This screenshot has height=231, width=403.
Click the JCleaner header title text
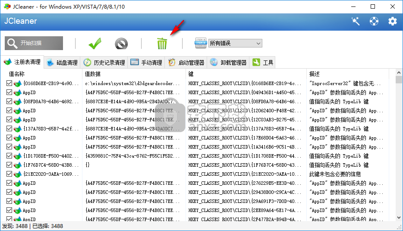pyautogui.click(x=21, y=21)
